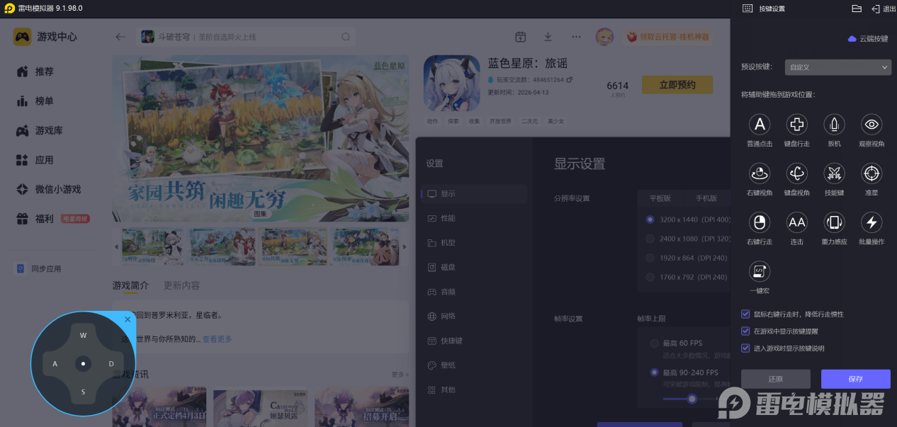Click the user avatar icon
The image size is (897, 427).
(x=604, y=37)
